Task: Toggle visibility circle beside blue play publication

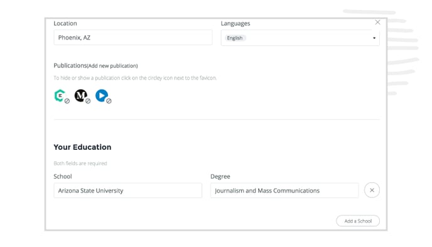Action: (109, 101)
